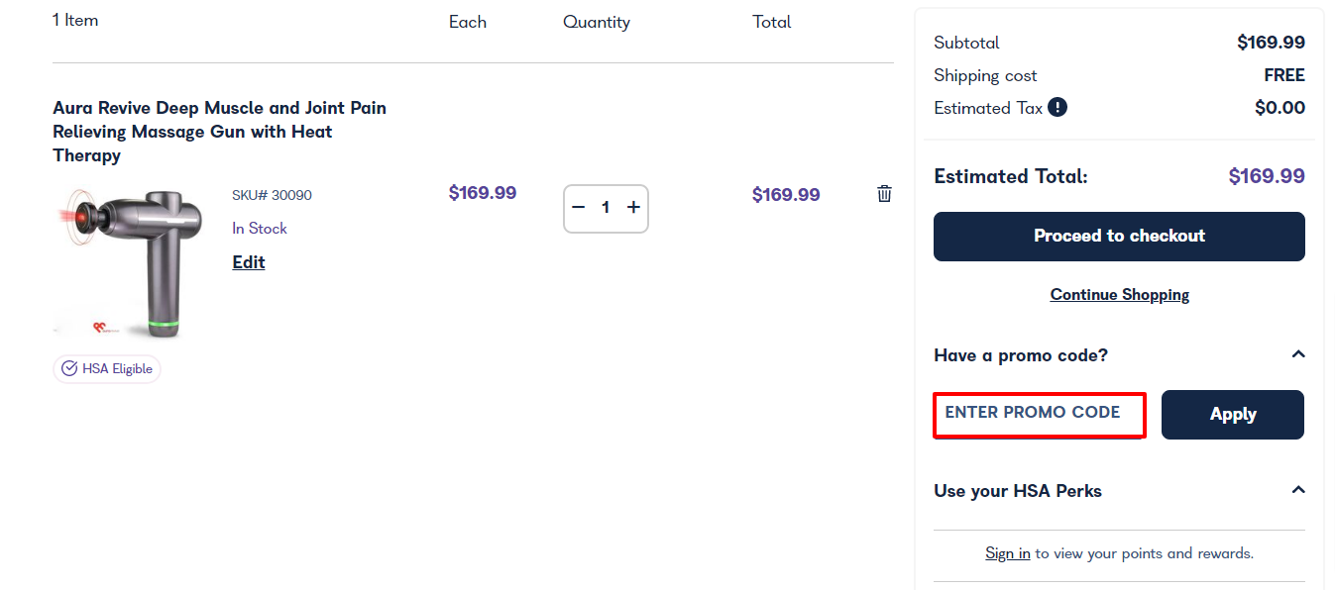
Task: Focus the Enter Promo Code field
Action: [x=1040, y=415]
